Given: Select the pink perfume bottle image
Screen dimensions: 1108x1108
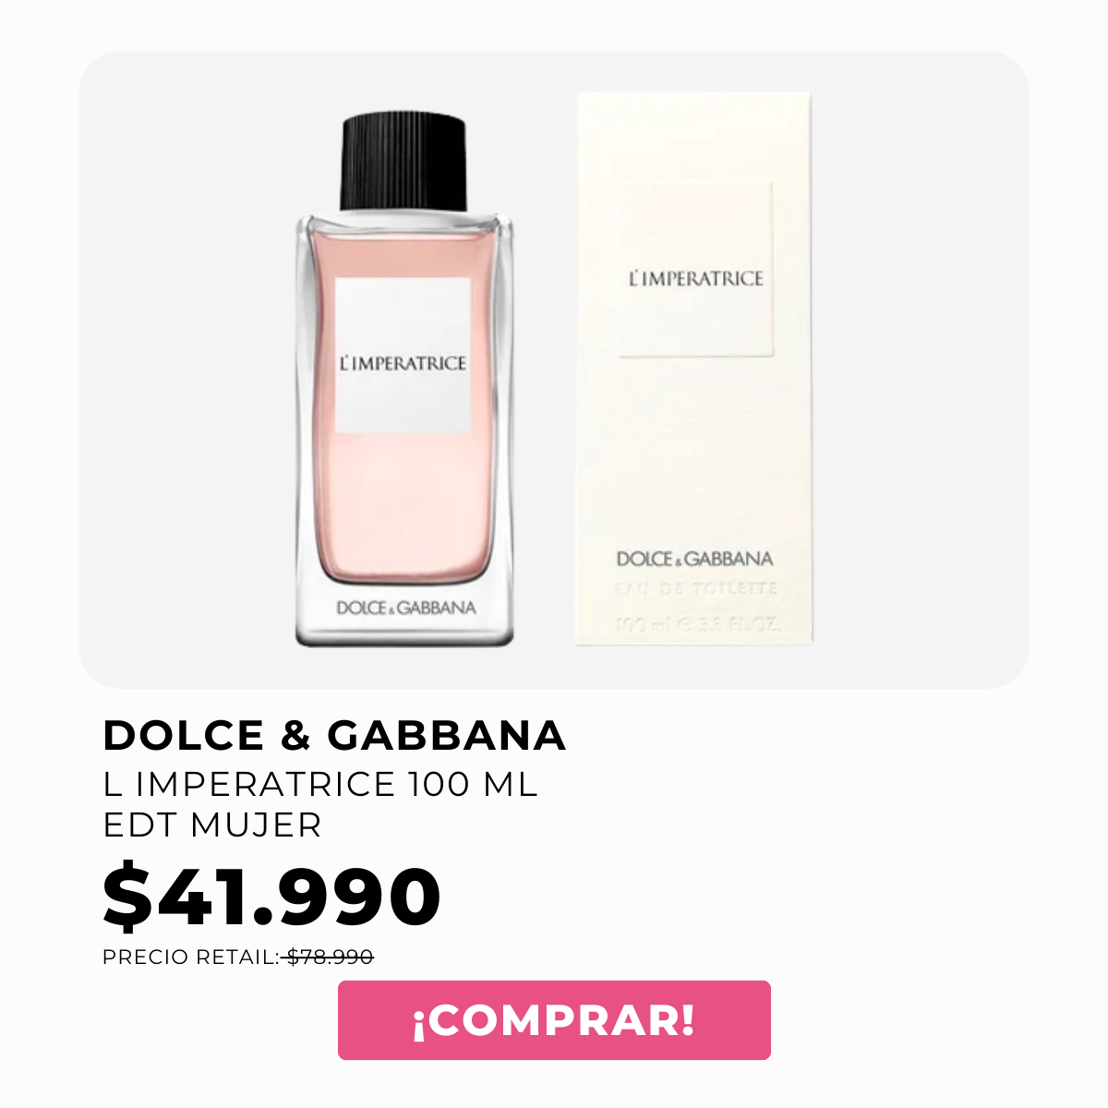Looking at the screenshot, I should (x=404, y=379).
